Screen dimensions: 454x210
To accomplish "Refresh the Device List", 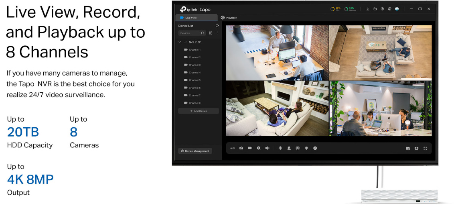I will coord(217,26).
